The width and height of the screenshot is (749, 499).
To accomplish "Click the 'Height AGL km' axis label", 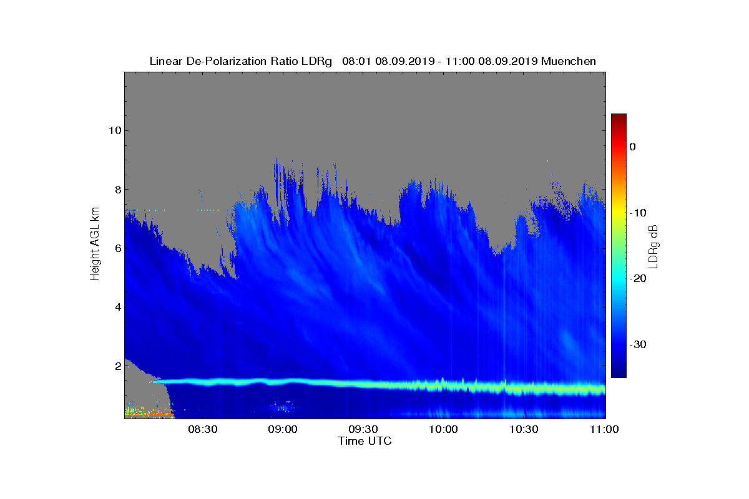I will point(95,244).
